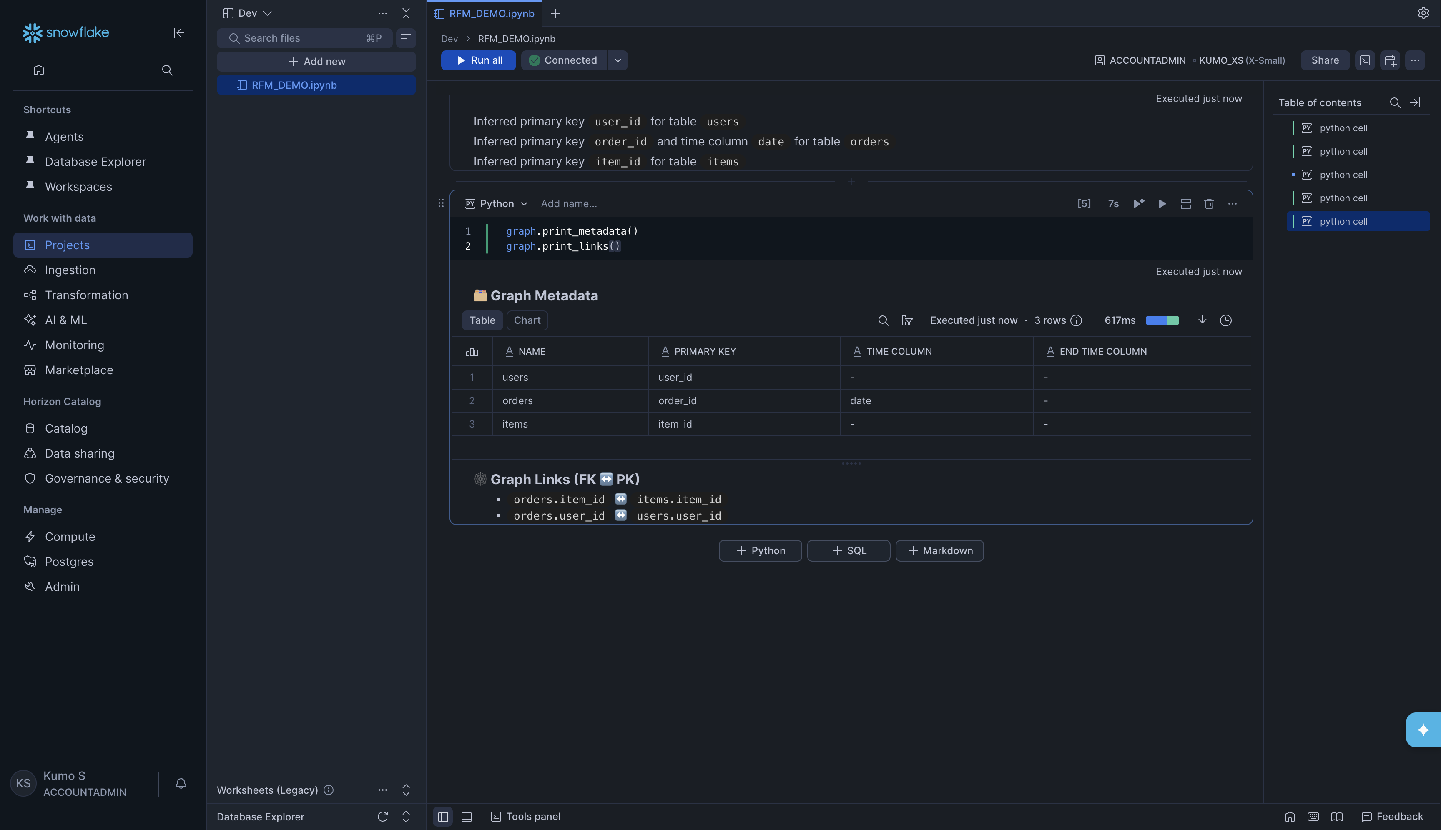Add a new Markdown cell
This screenshot has height=830, width=1441.
tap(939, 550)
